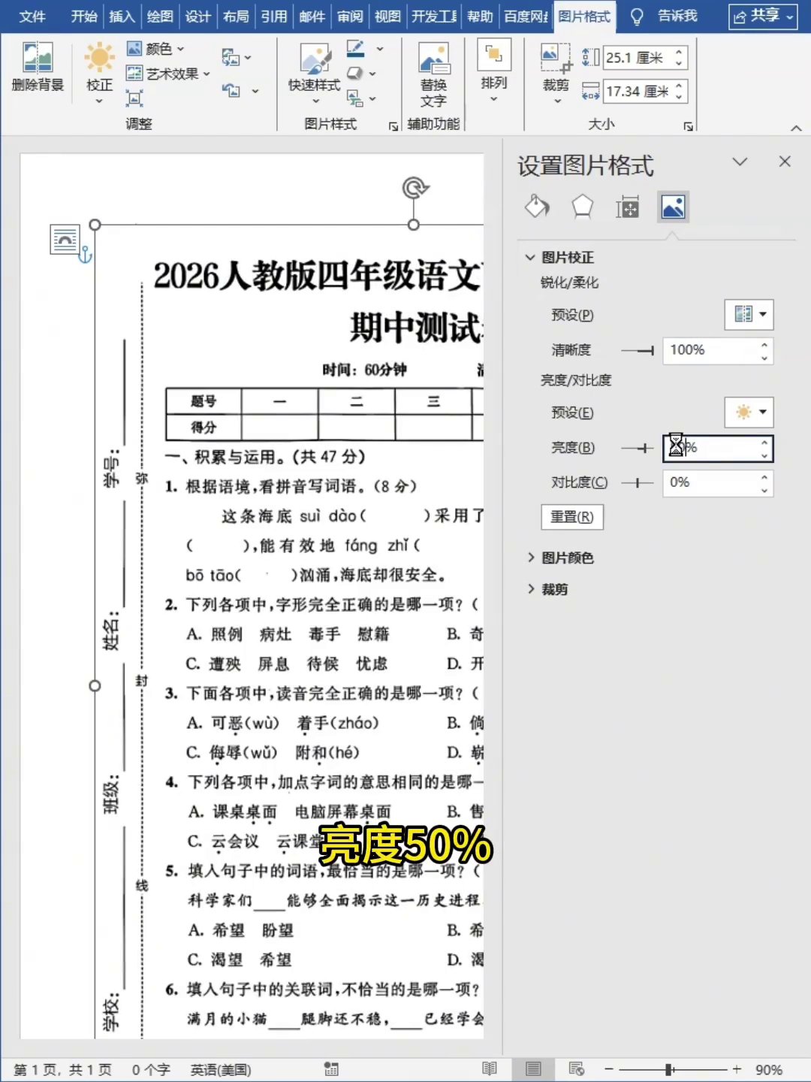Viewport: 811px width, 1082px height.
Task: Click zoom out minus button
Action: [609, 1068]
